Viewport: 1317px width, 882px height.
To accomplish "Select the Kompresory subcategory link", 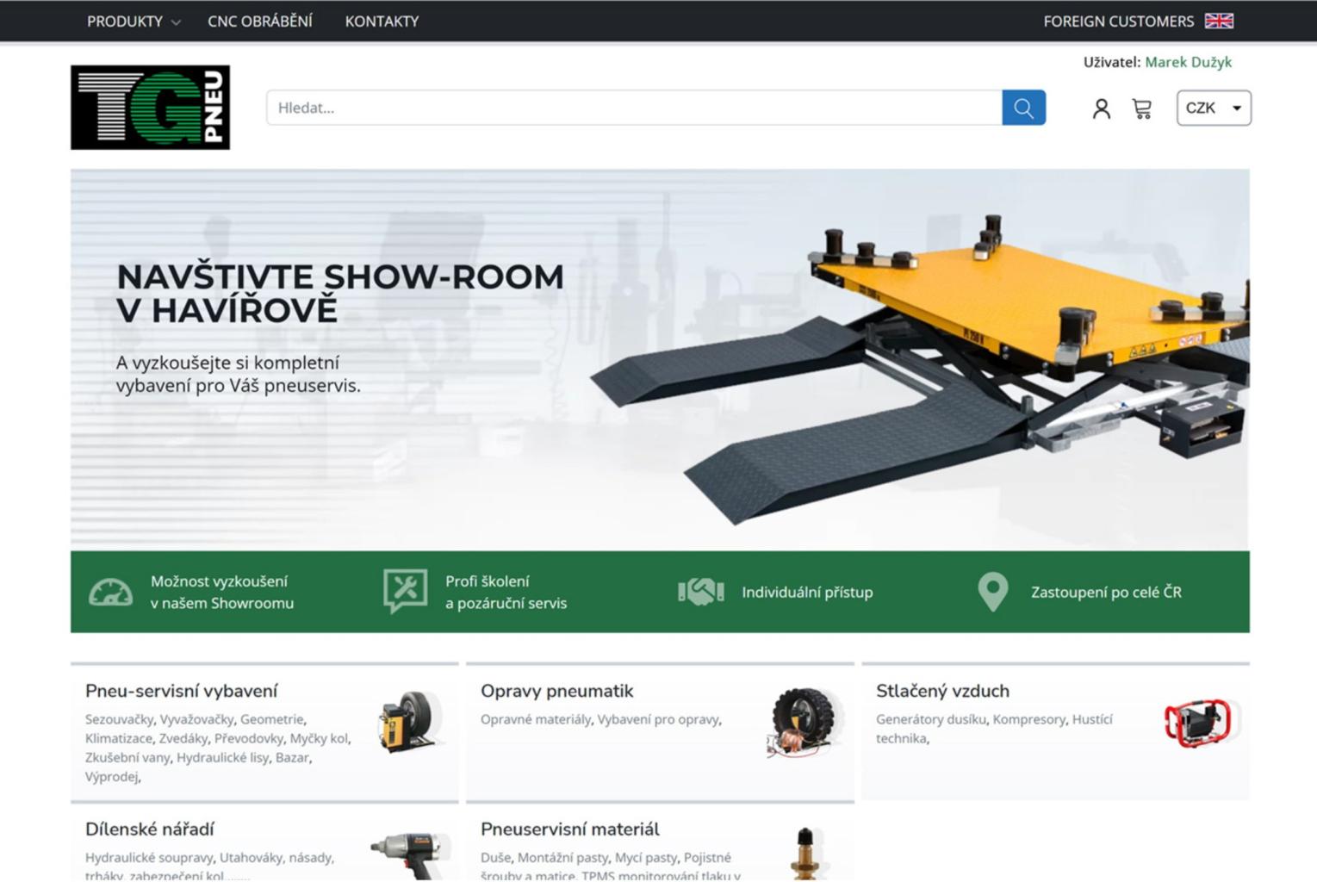I will (1028, 719).
